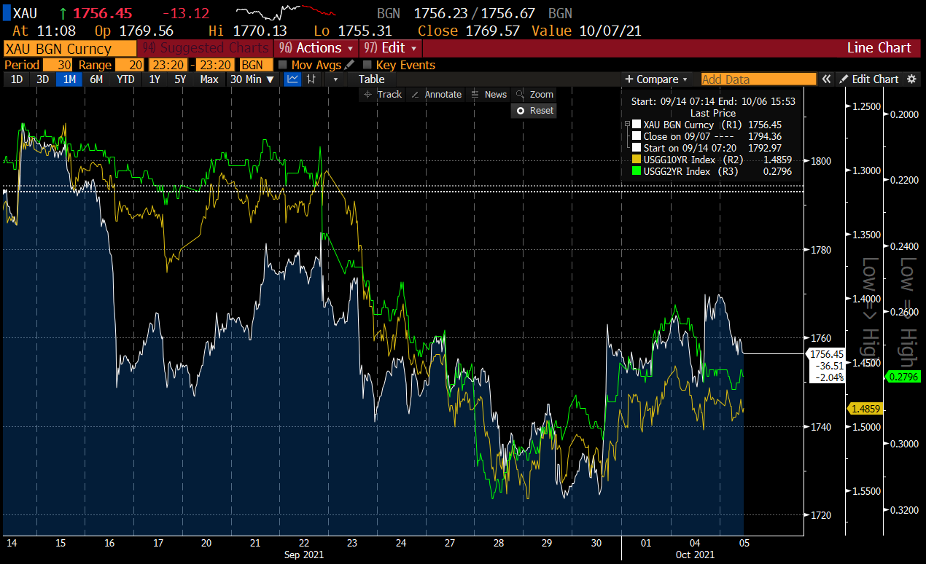The height and width of the screenshot is (564, 926).
Task: Open the 30 Min interval dropdown
Action: pos(252,79)
